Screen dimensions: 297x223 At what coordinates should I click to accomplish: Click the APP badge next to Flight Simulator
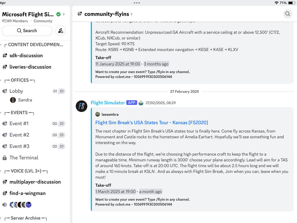132,103
